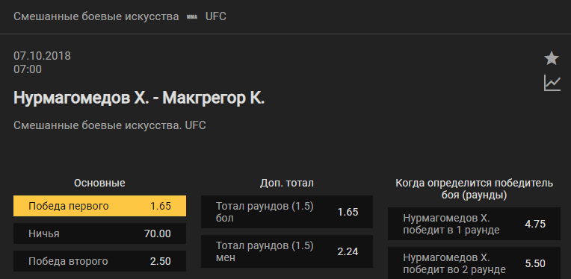571x279 pixels.
Task: Collapse Когда определится победитель боя header
Action: pyautogui.click(x=474, y=189)
